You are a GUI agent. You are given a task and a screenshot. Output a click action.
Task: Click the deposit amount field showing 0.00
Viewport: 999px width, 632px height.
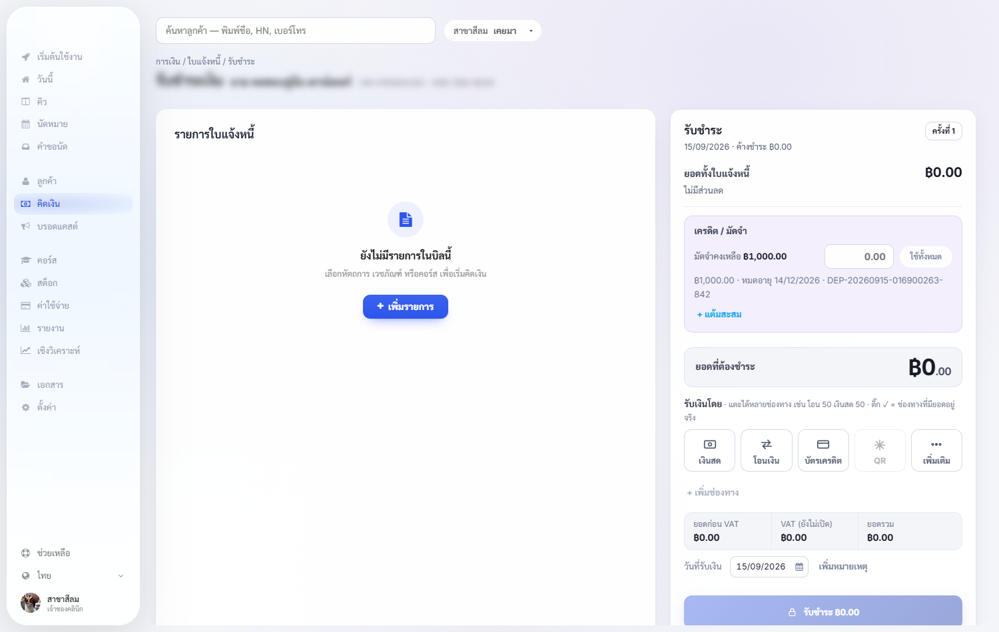point(859,257)
